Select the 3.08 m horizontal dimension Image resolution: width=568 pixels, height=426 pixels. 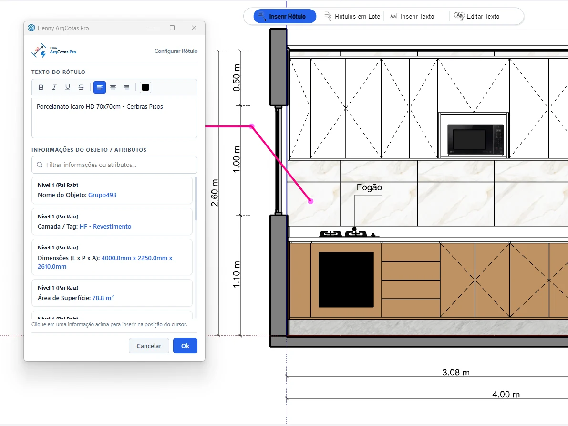[456, 373]
